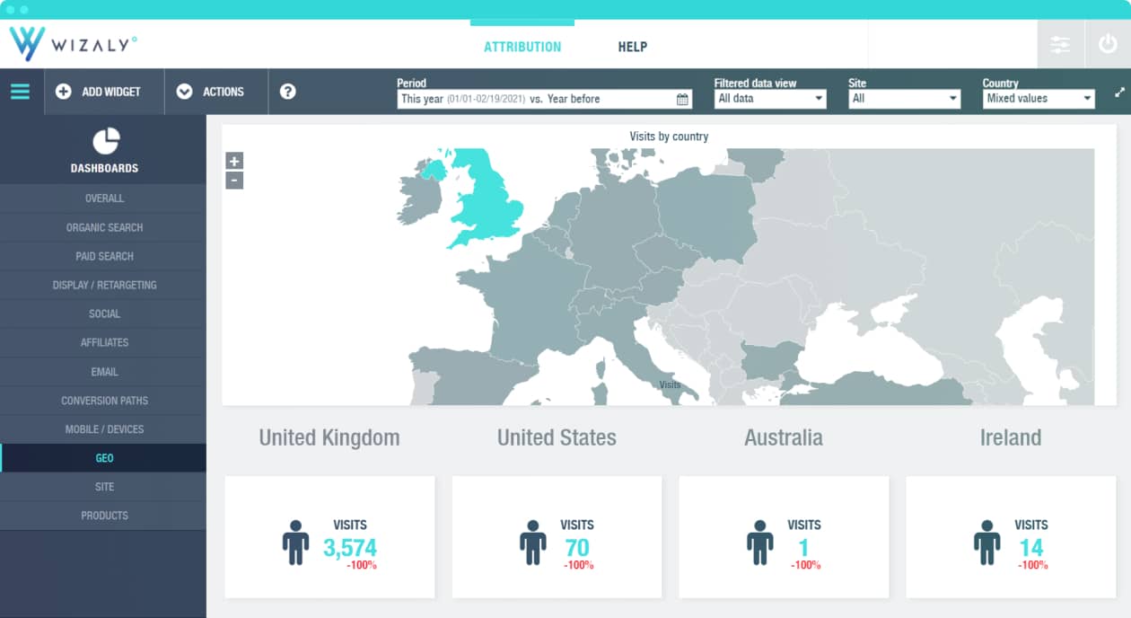Select the Social dashboard

click(x=103, y=313)
